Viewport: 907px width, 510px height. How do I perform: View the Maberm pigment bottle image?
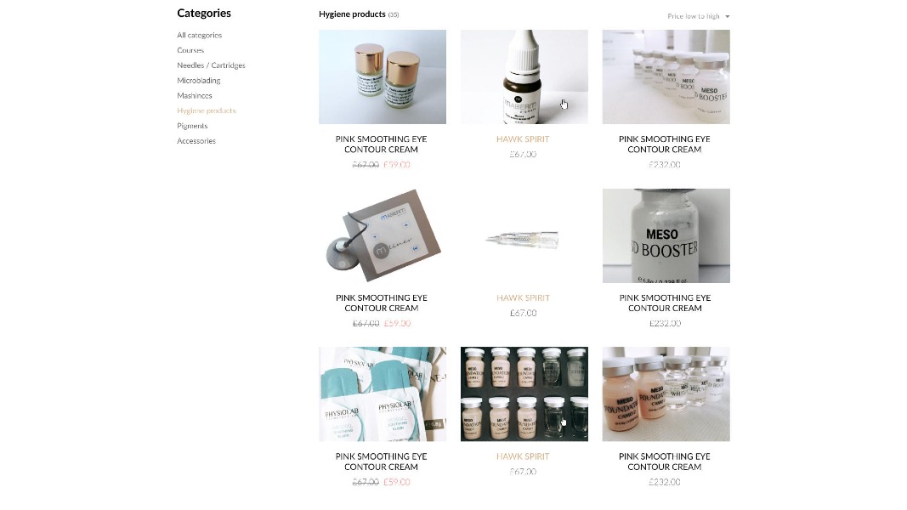[524, 76]
